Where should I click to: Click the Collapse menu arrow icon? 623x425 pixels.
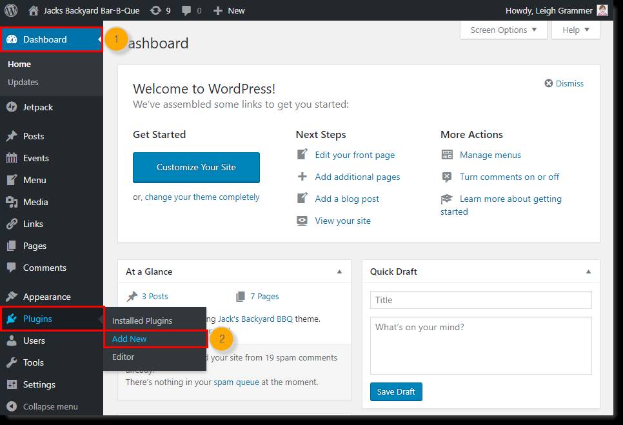(12, 406)
